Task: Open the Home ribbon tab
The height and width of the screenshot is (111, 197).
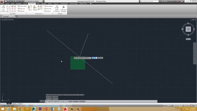Action: tap(7, 4)
